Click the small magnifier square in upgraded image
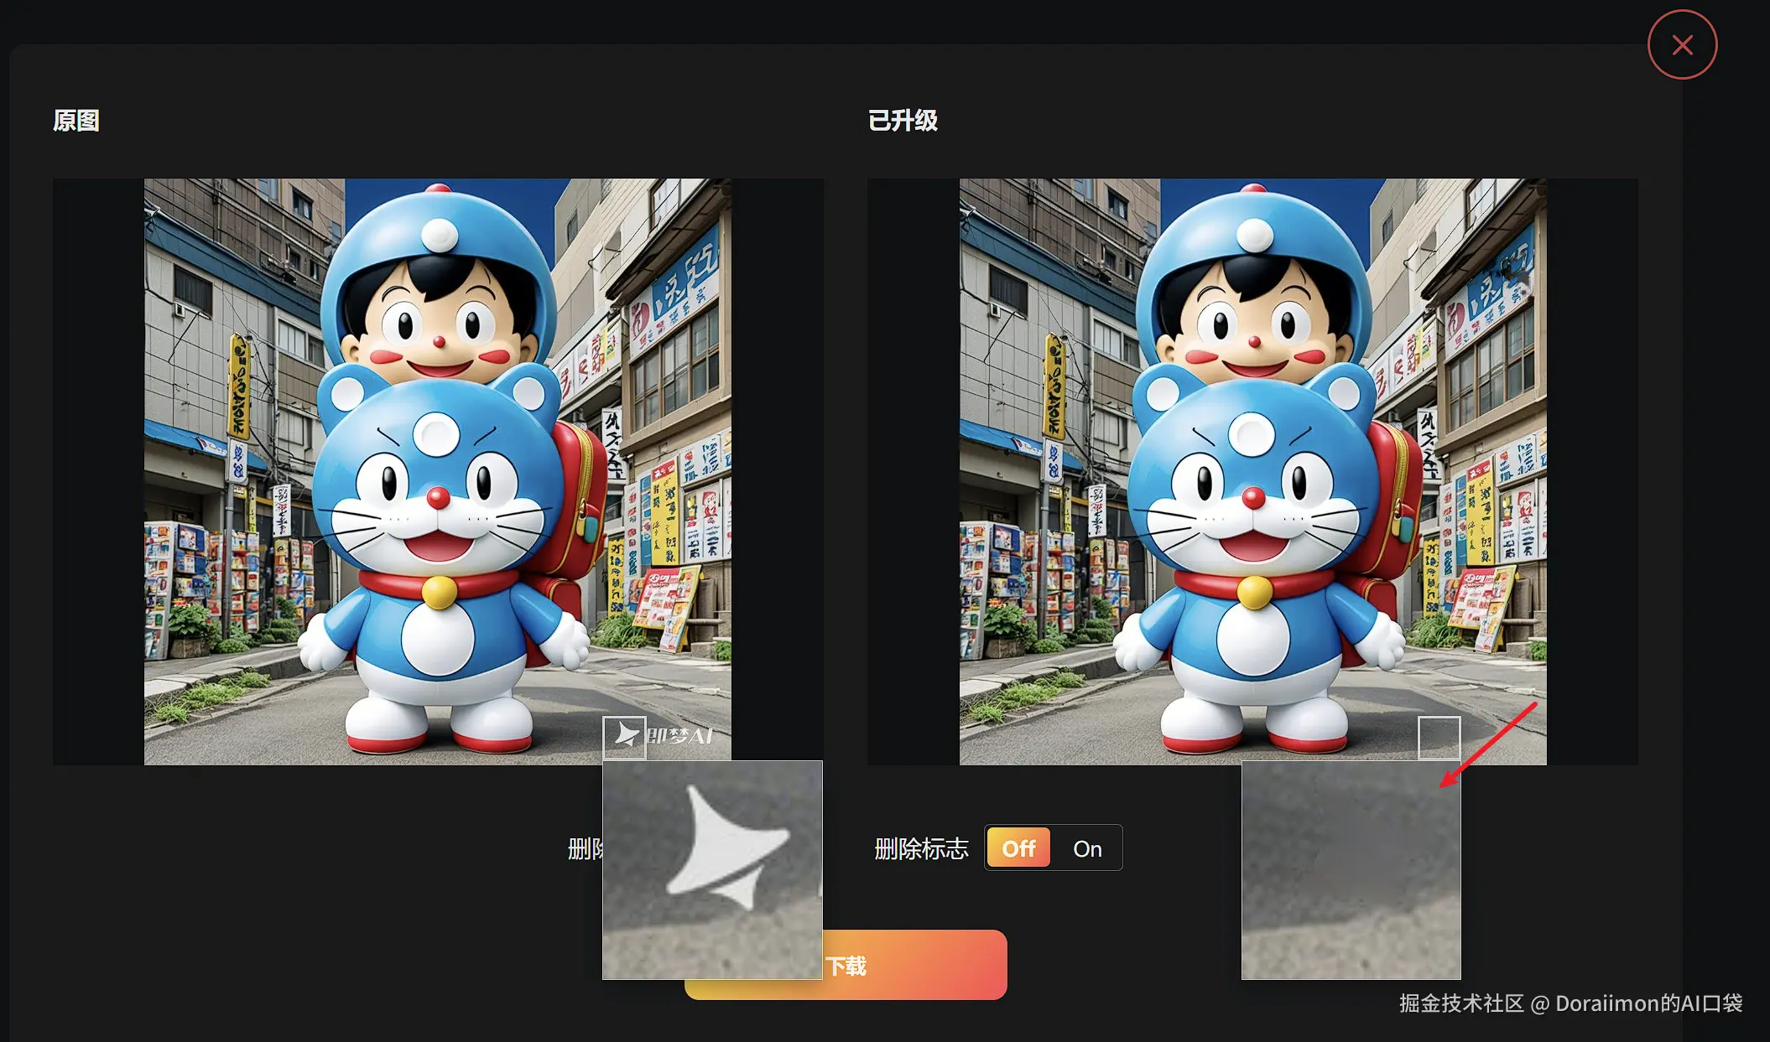The width and height of the screenshot is (1770, 1042). [1439, 737]
